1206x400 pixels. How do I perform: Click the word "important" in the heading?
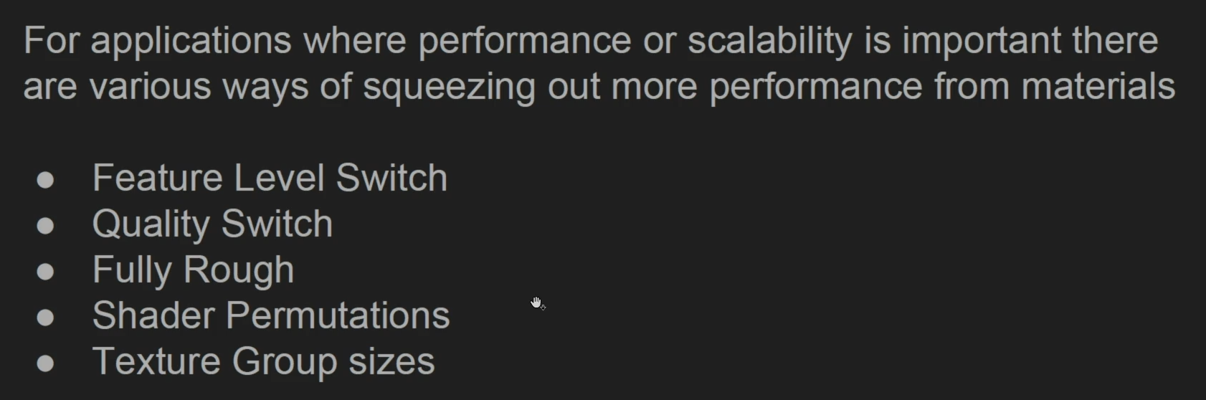[x=982, y=42]
